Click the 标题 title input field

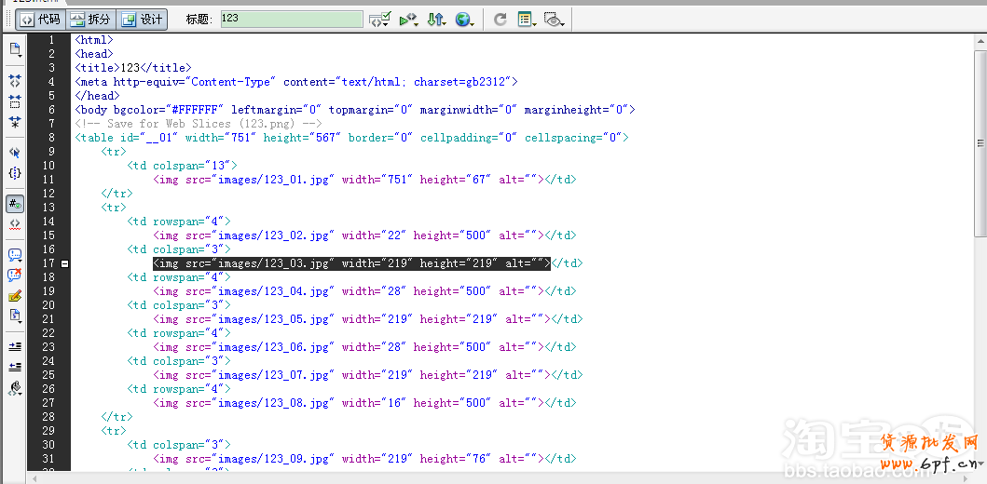click(x=292, y=19)
